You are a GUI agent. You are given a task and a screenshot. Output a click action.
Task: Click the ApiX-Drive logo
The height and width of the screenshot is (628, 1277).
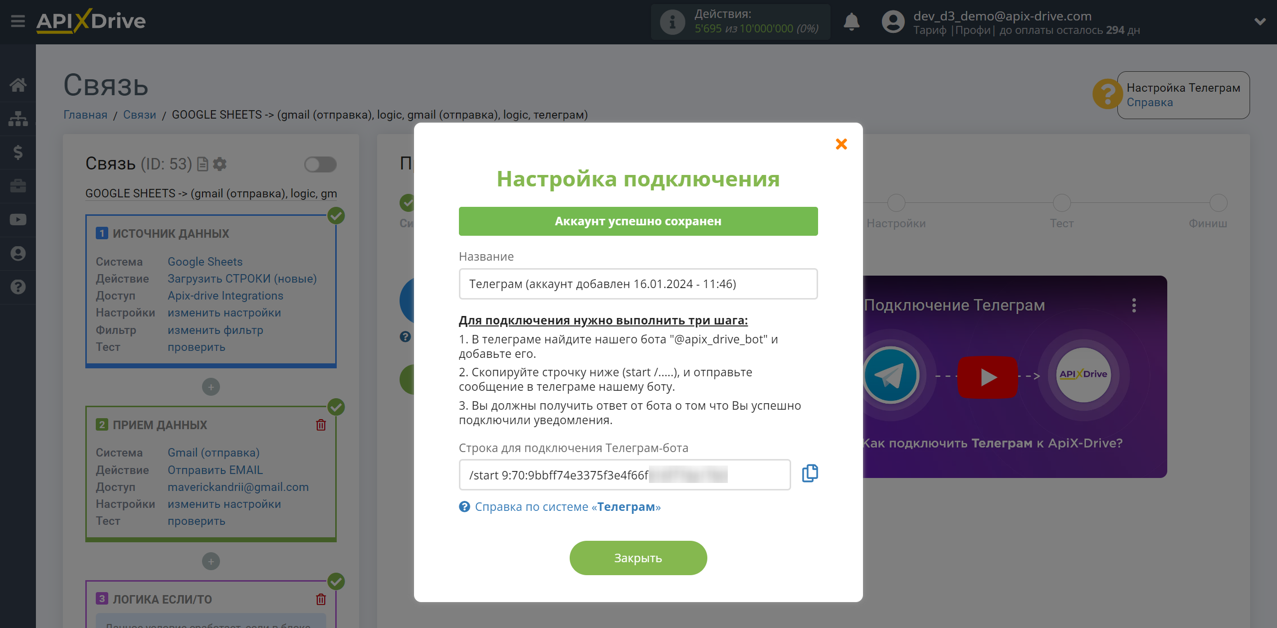pyautogui.click(x=91, y=21)
